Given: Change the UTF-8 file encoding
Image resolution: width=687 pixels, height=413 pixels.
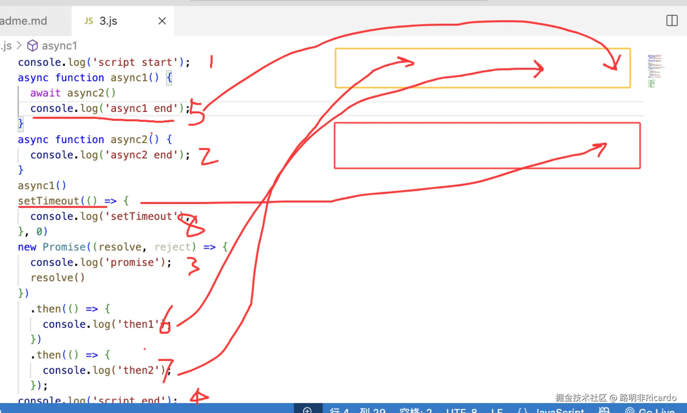Looking at the screenshot, I should click(x=461, y=411).
